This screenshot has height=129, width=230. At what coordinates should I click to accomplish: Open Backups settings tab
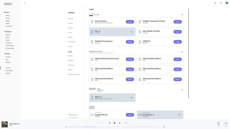pyautogui.click(x=71, y=61)
